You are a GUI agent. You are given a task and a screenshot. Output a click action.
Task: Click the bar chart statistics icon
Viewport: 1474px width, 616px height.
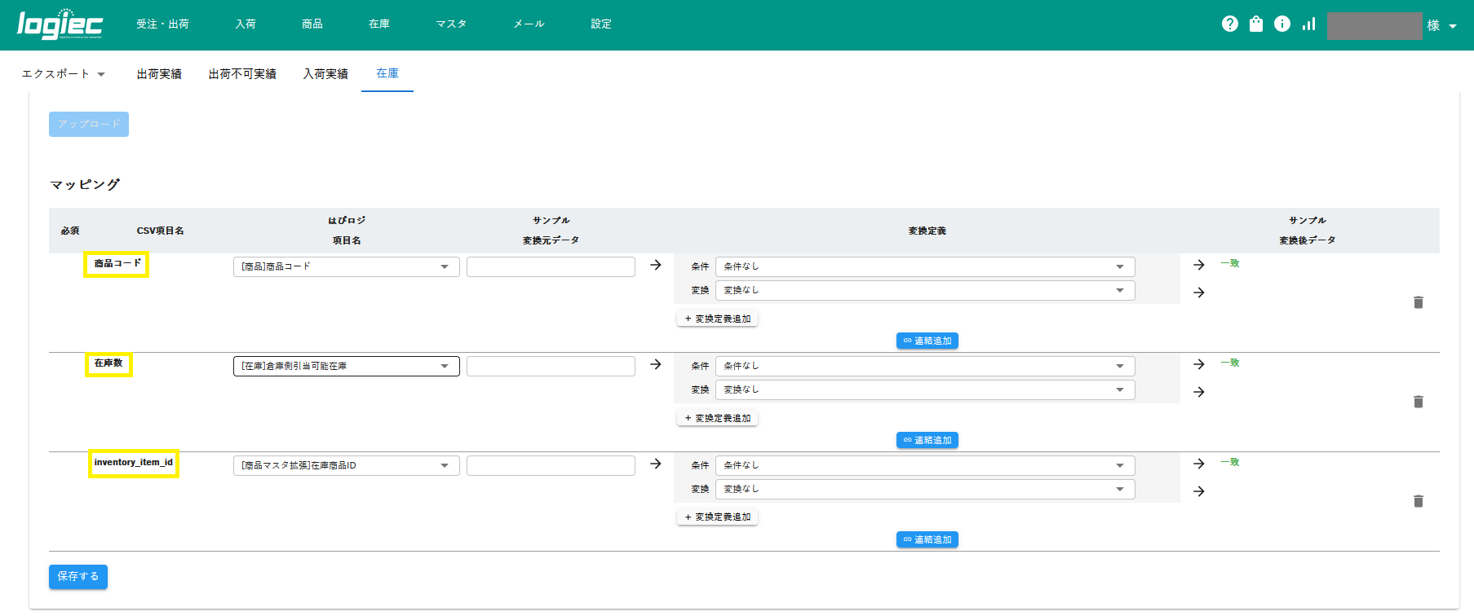[x=1308, y=24]
